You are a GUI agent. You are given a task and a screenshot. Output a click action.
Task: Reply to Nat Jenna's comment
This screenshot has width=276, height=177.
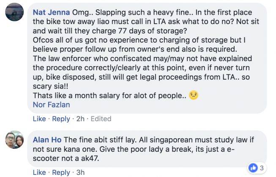tap(61, 119)
